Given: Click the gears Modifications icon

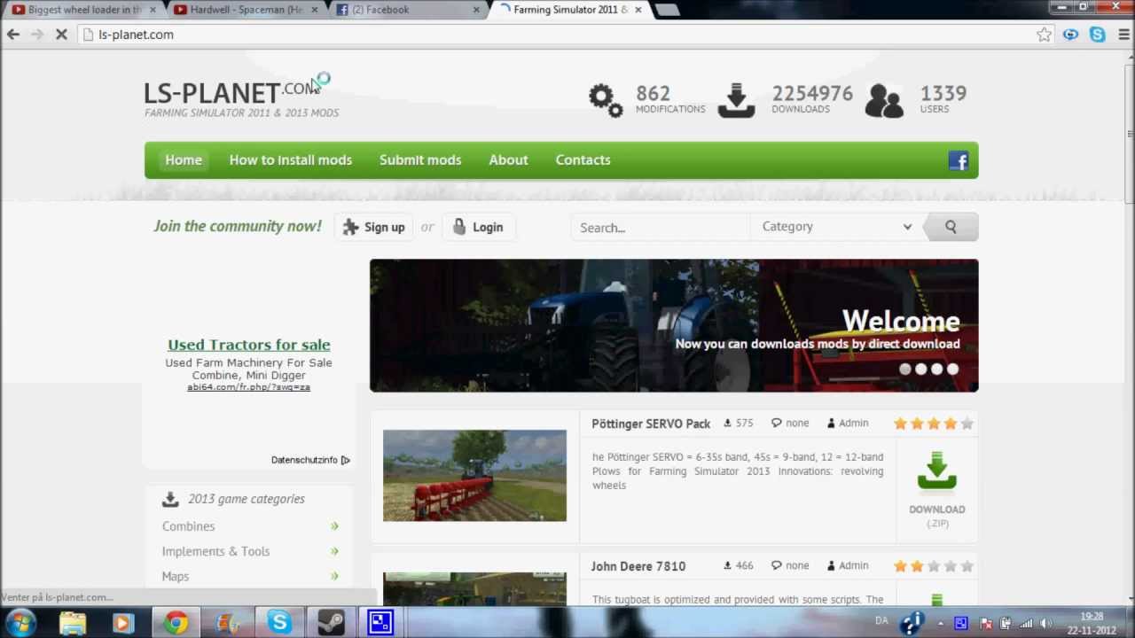Looking at the screenshot, I should tap(606, 100).
